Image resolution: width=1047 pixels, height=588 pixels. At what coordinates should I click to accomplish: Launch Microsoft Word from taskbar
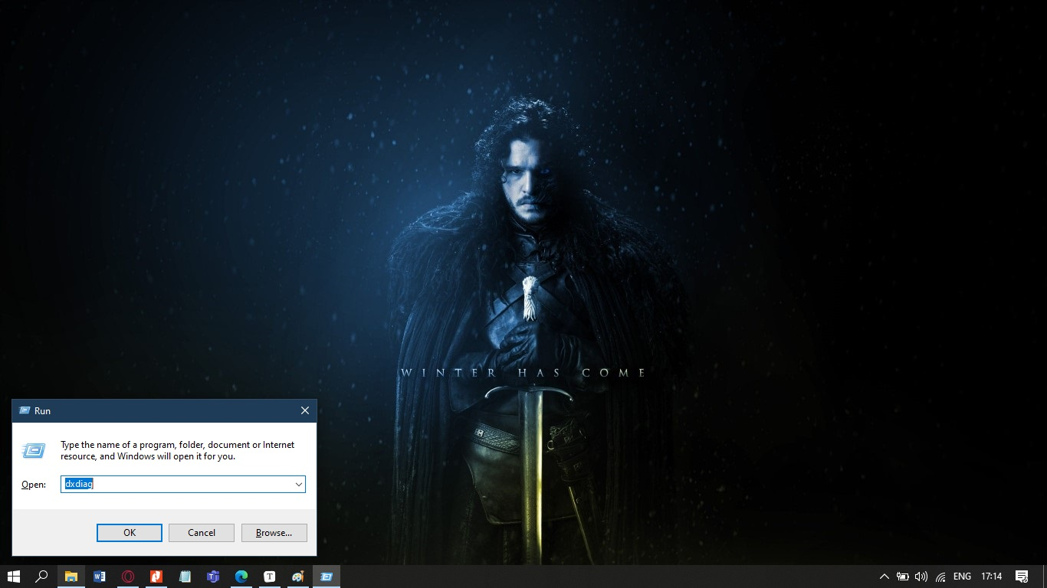tap(100, 577)
